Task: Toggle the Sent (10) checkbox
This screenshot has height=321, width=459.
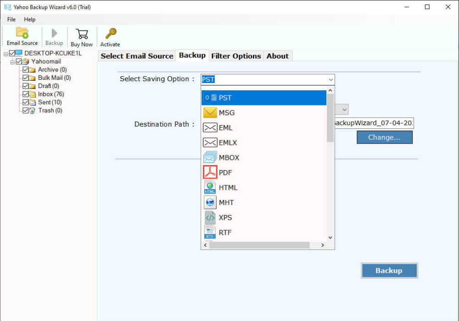Action: (x=26, y=102)
